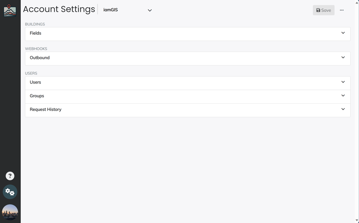
Task: Click the Request History row label
Action: pyautogui.click(x=46, y=109)
